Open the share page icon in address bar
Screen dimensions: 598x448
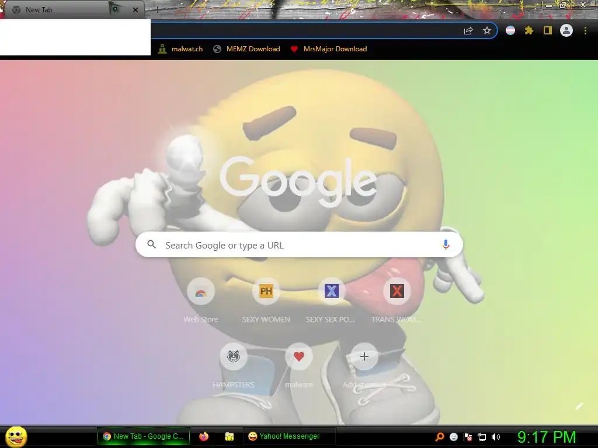point(468,31)
